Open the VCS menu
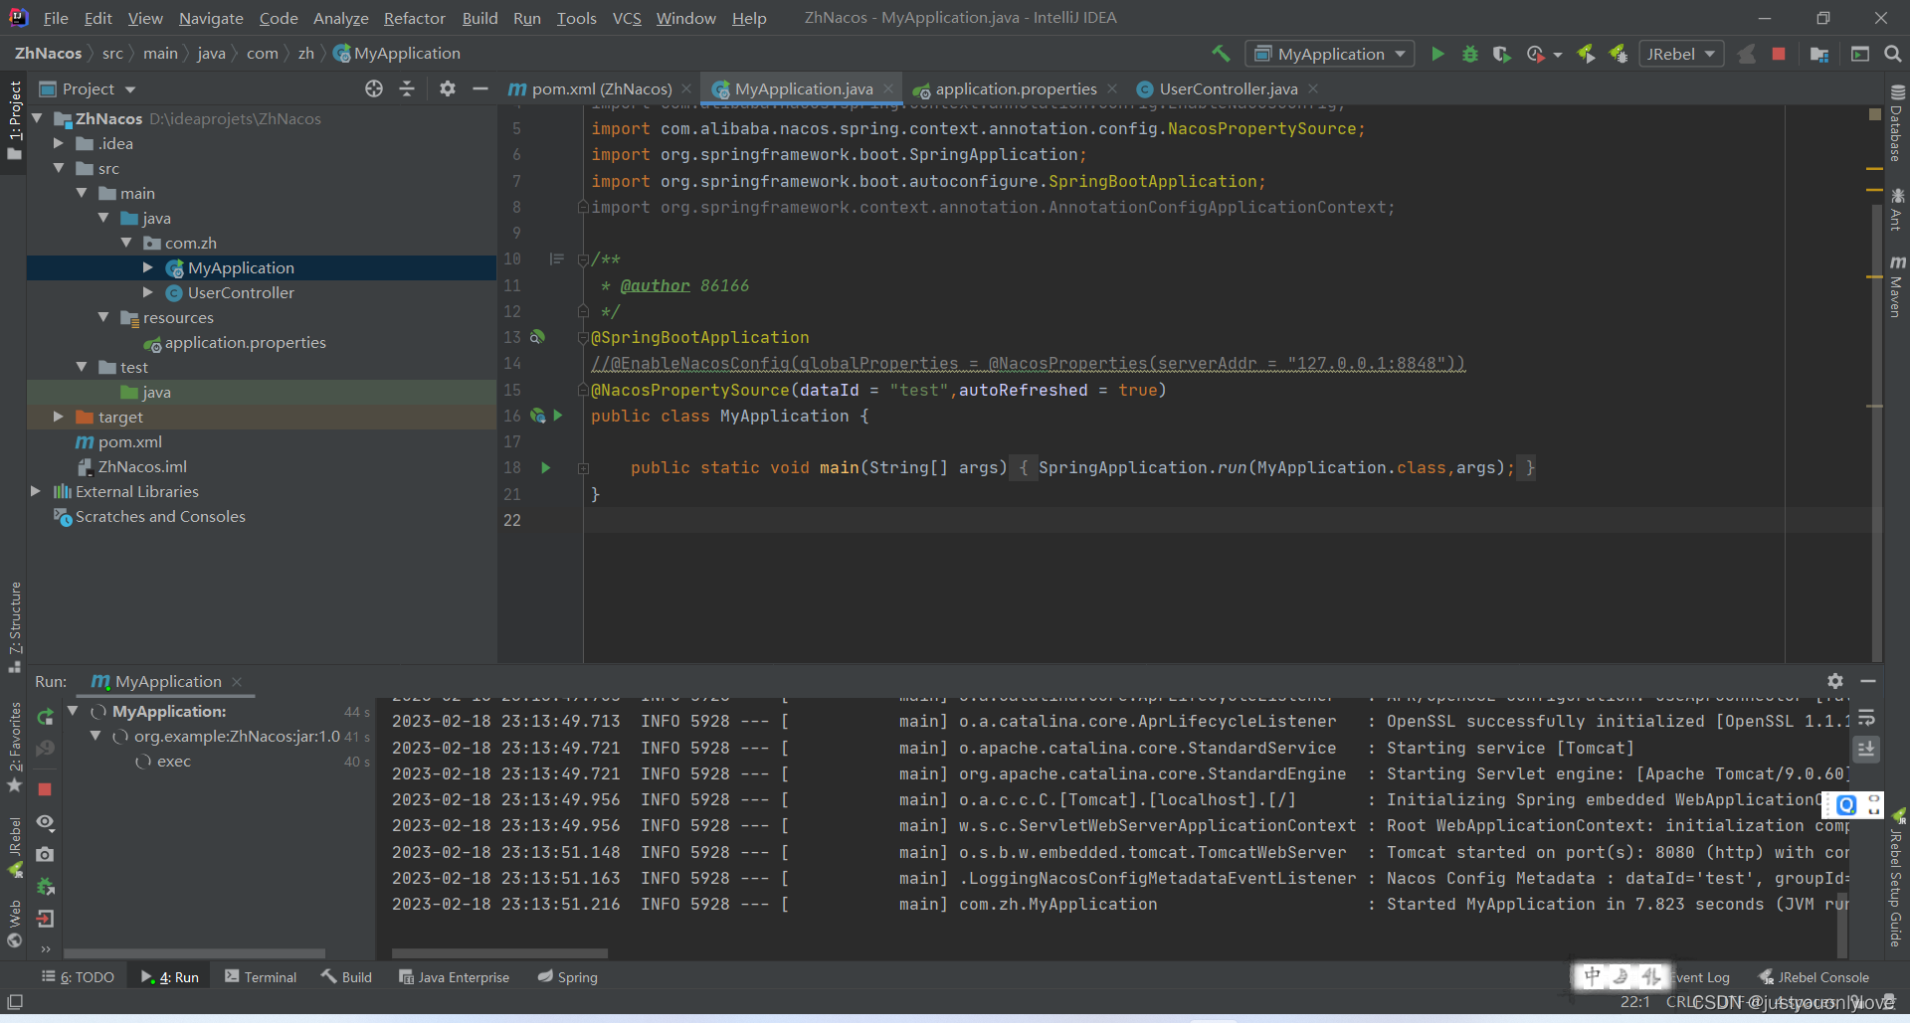1910x1023 pixels. [x=627, y=18]
